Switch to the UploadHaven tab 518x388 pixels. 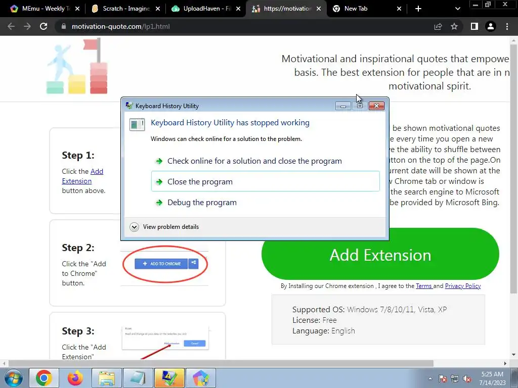click(x=201, y=9)
